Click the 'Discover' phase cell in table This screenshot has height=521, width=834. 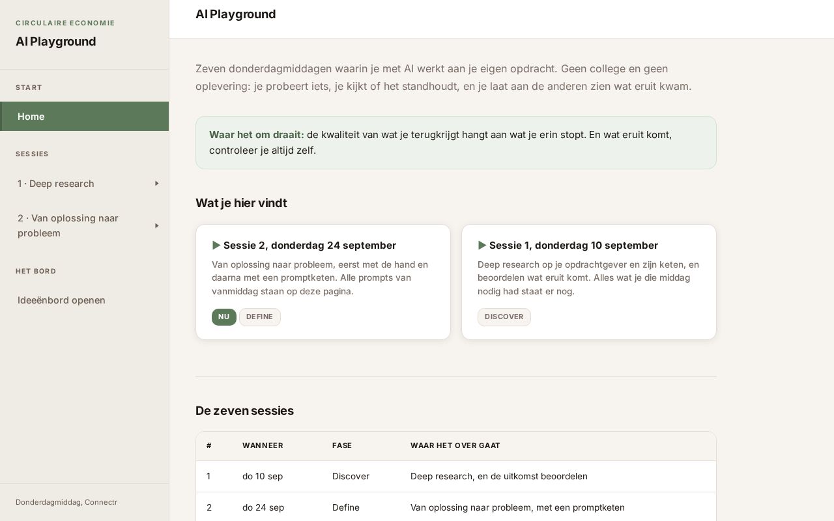click(x=351, y=476)
